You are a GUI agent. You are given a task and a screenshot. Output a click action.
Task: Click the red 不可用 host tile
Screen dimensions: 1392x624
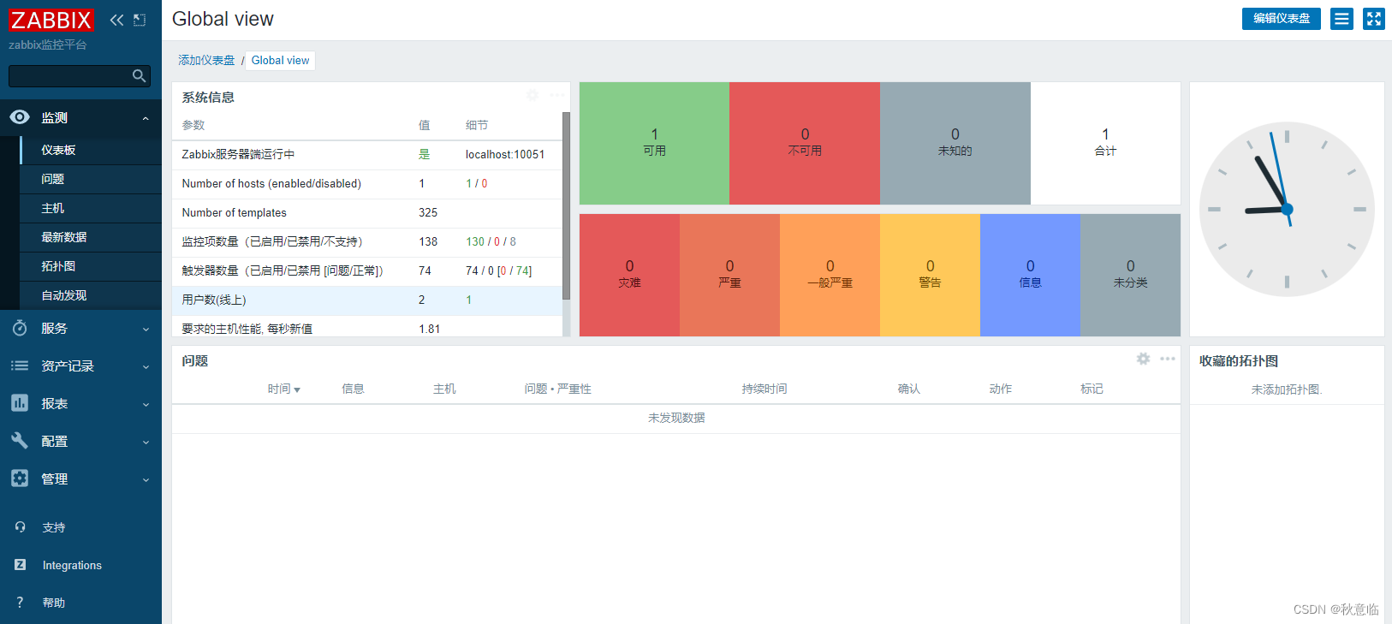tap(805, 143)
